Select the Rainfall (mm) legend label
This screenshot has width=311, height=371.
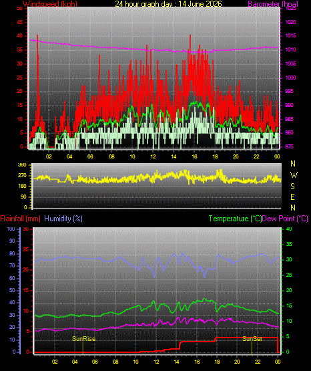[20, 219]
